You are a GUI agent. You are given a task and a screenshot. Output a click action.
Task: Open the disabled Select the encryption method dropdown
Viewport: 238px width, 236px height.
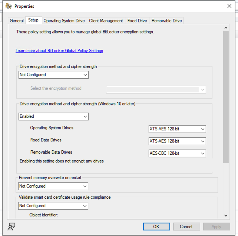pyautogui.click(x=156, y=89)
